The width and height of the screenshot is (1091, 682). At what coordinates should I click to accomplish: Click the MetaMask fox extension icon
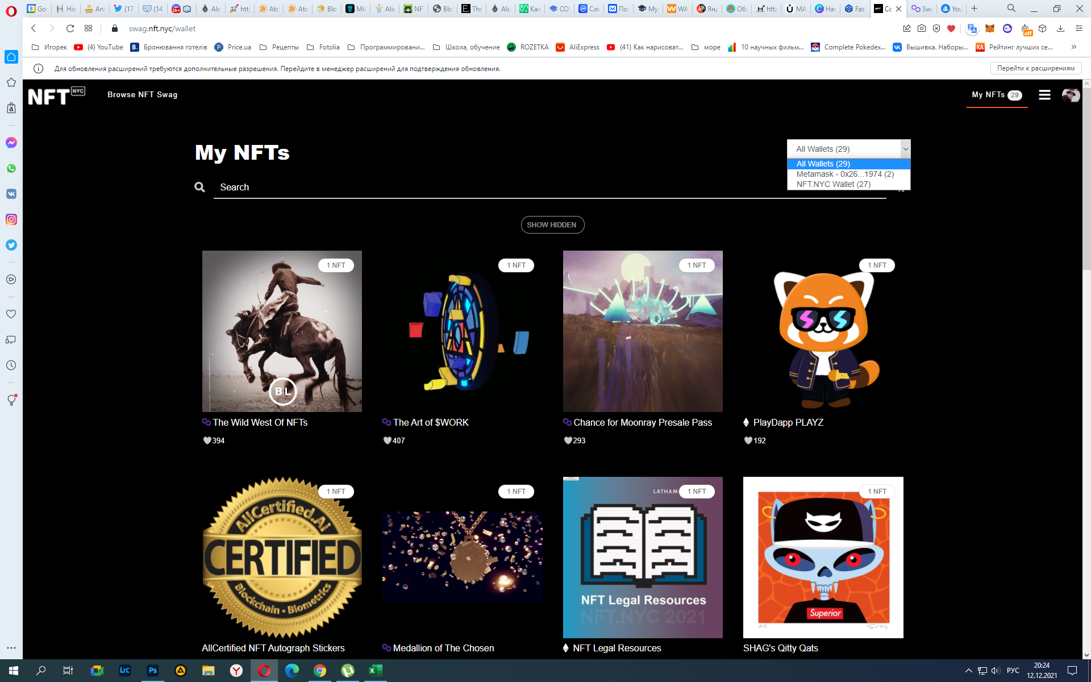(x=990, y=28)
